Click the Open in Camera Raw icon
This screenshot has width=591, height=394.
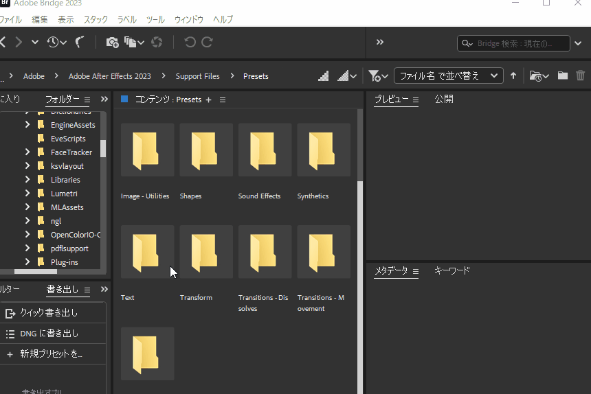point(157,42)
